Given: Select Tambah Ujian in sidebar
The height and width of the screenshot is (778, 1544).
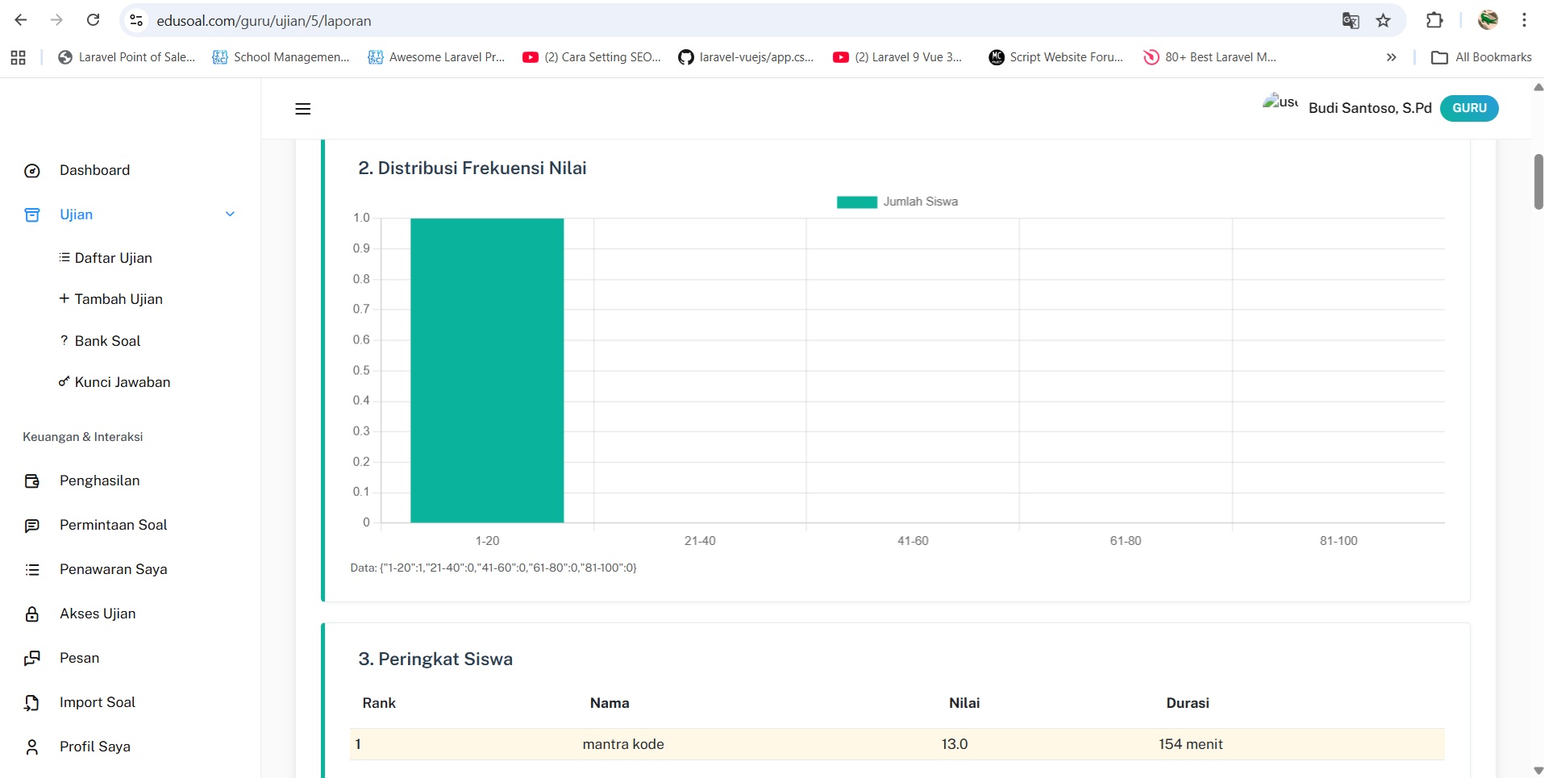Looking at the screenshot, I should click(118, 299).
